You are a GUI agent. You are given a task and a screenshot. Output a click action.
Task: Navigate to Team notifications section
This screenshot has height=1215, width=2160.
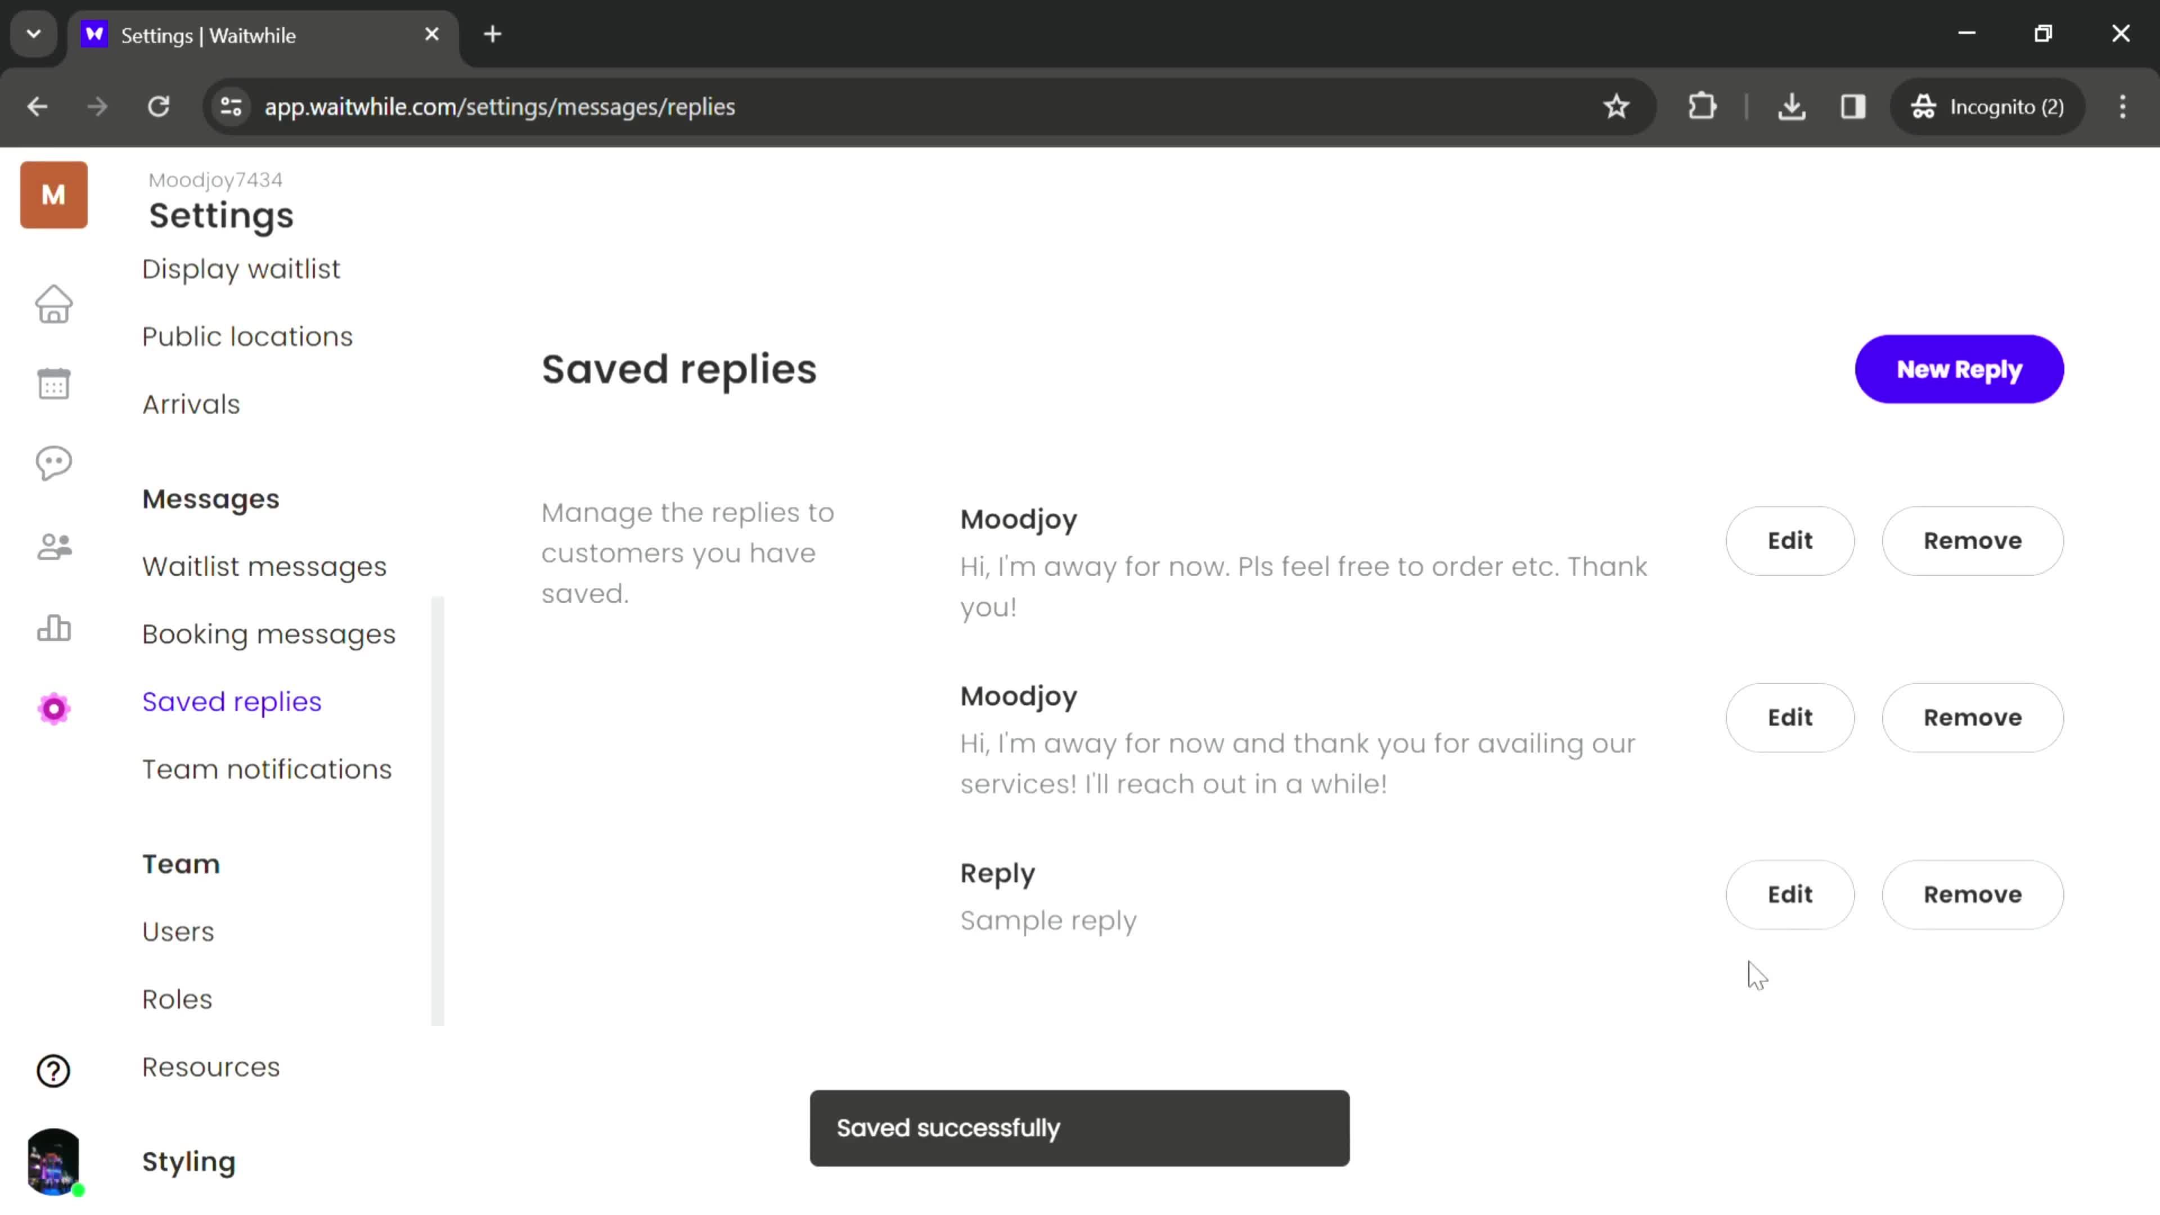point(267,768)
